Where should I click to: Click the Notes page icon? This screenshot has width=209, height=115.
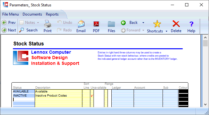(21, 23)
